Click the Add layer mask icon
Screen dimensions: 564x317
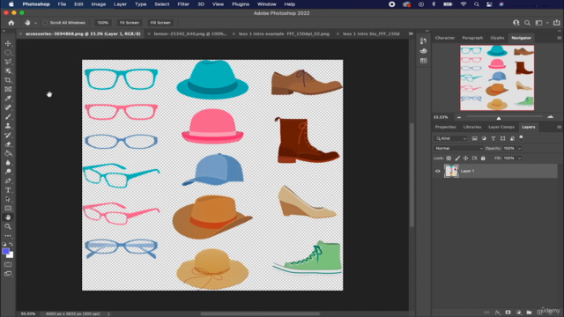click(508, 313)
